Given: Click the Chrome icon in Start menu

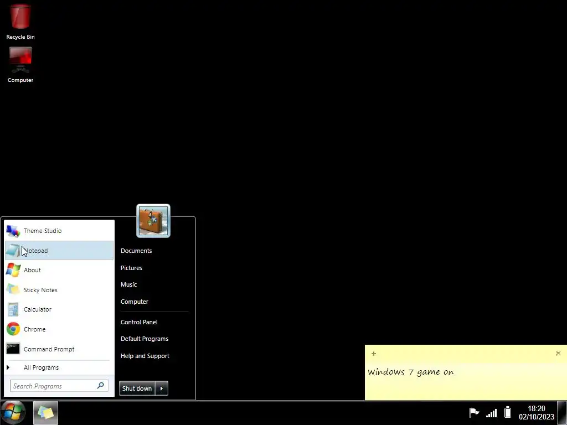Looking at the screenshot, I should 13,329.
